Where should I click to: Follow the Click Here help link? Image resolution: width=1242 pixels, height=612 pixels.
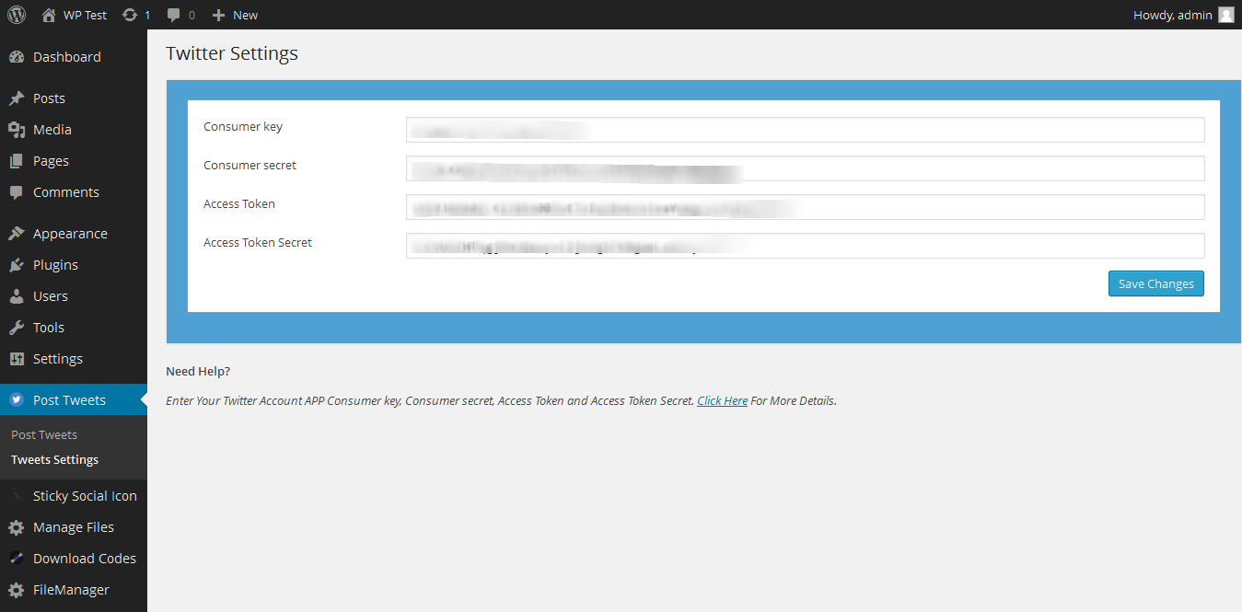[722, 401]
